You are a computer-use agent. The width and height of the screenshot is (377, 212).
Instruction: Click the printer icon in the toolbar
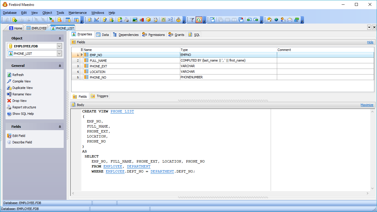point(126,20)
